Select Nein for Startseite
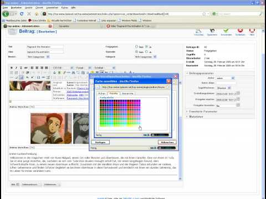Viewport: 266px width, 199px height. (x=136, y=52)
